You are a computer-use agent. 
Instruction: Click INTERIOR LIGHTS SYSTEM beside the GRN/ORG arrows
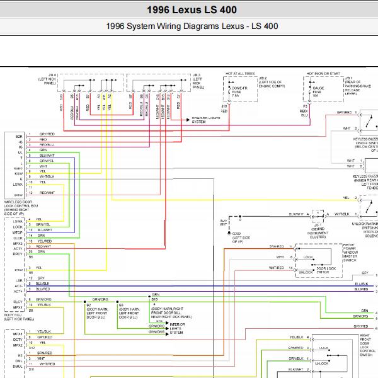pyautogui.click(x=177, y=329)
